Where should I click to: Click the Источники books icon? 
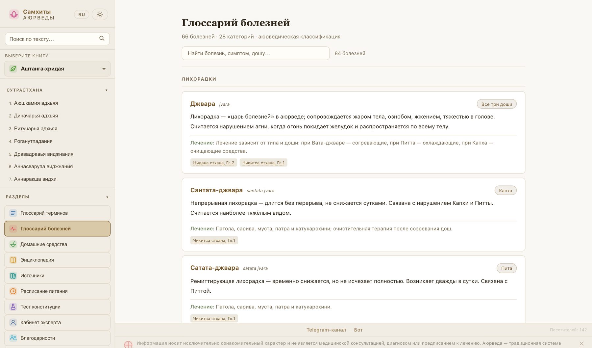click(13, 276)
